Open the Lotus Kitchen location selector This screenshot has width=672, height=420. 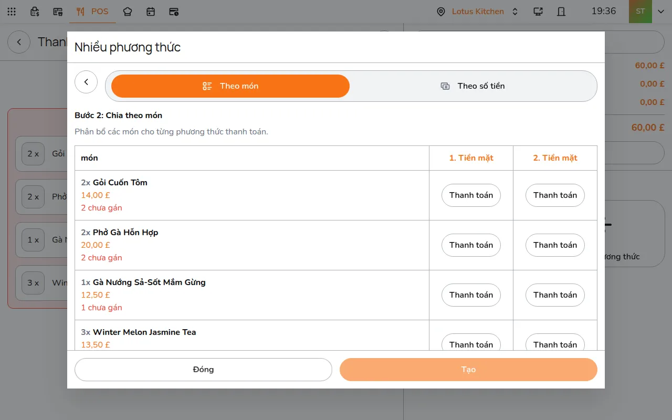pos(477,12)
